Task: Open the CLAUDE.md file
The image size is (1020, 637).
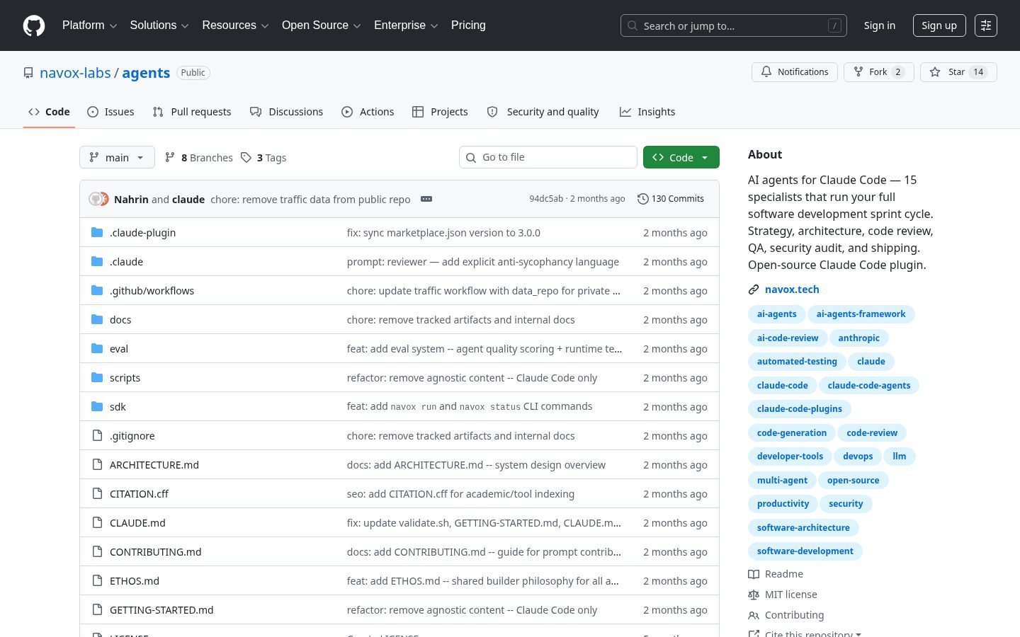Action: (x=137, y=522)
